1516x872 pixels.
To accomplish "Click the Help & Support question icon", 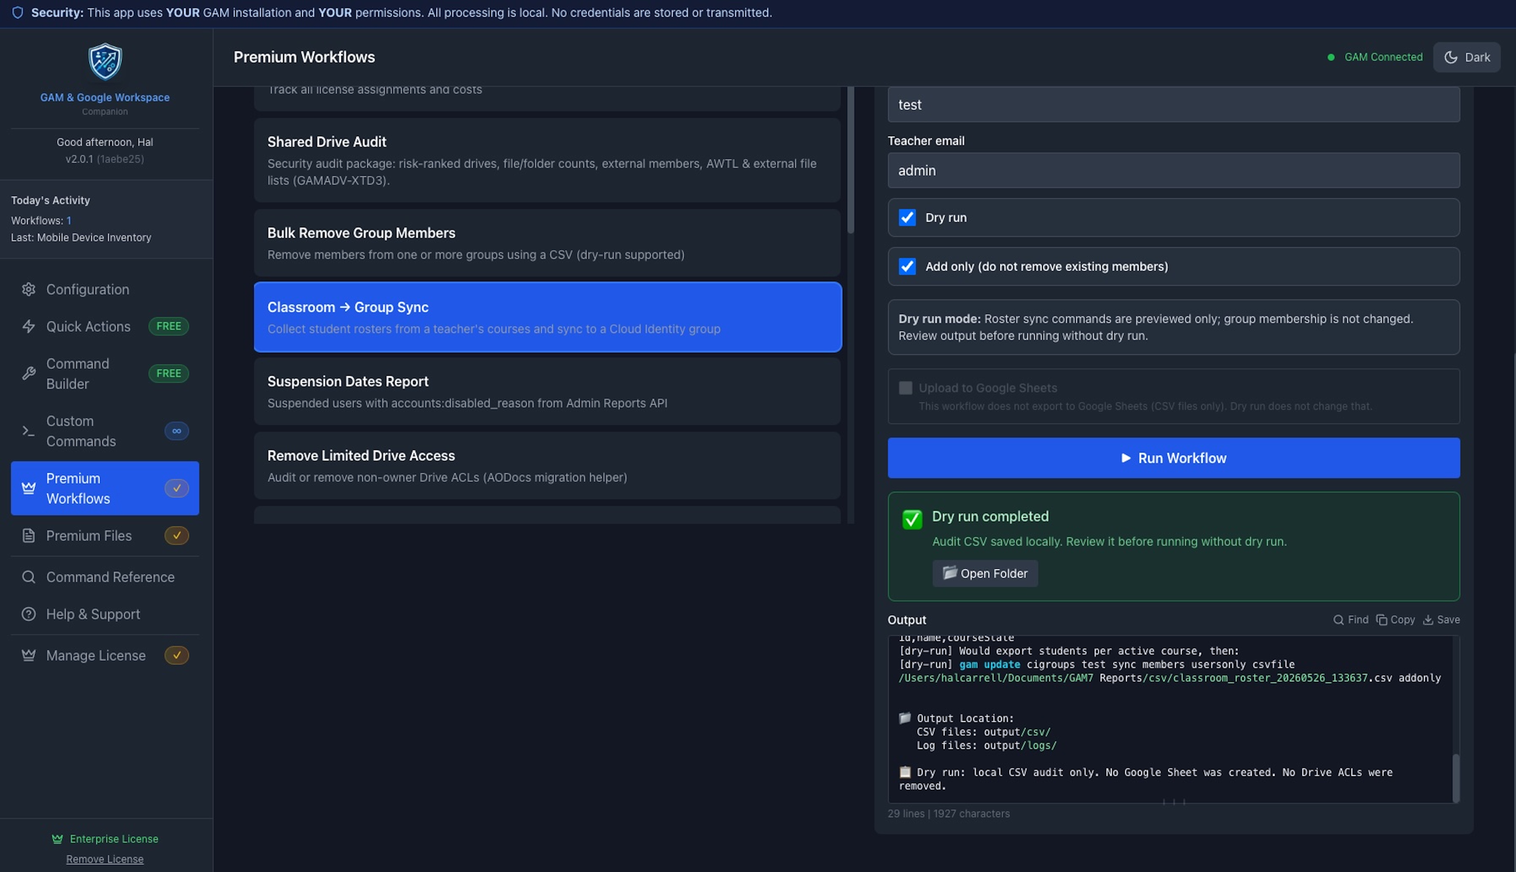I will tap(29, 614).
